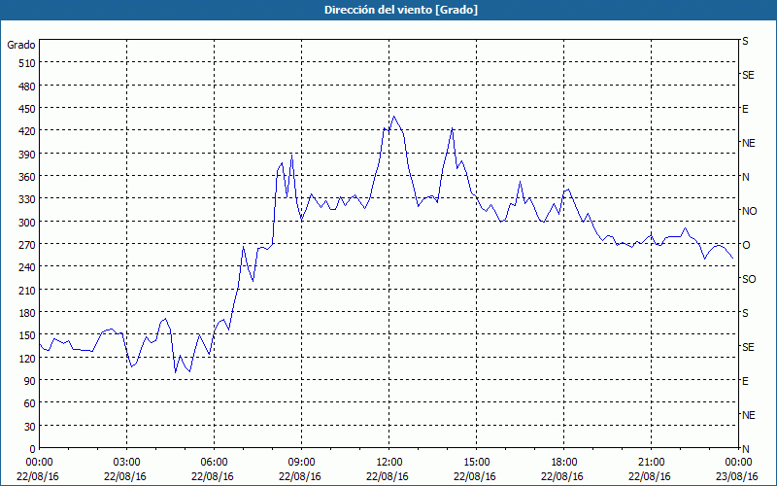Click the 420 degree axis label
The height and width of the screenshot is (486, 777).
click(x=27, y=132)
